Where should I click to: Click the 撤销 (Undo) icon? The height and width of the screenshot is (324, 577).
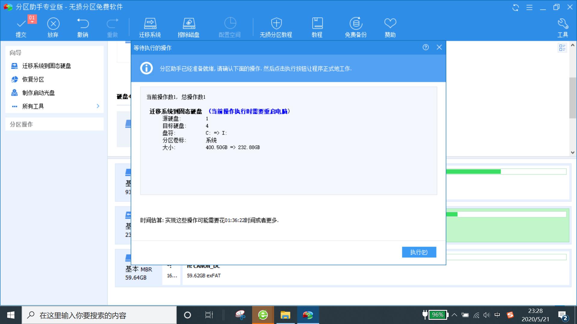83,26
